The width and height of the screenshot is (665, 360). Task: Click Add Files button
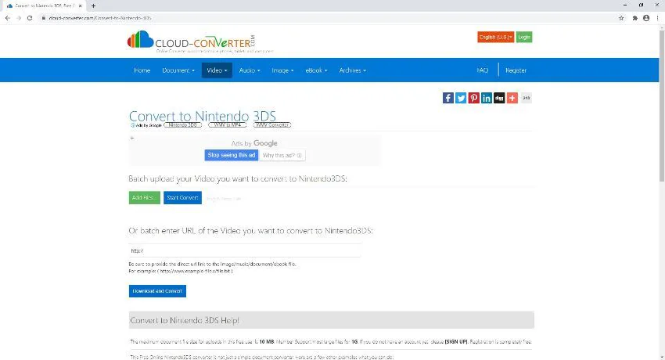point(145,197)
